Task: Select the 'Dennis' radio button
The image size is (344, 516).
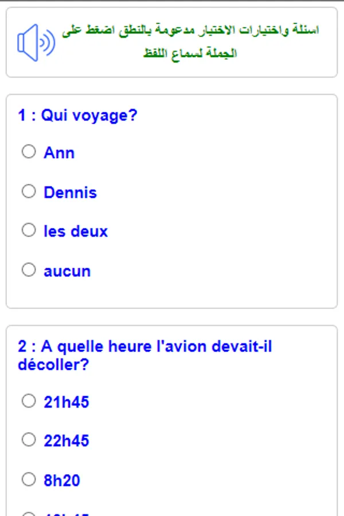Action: 29,191
